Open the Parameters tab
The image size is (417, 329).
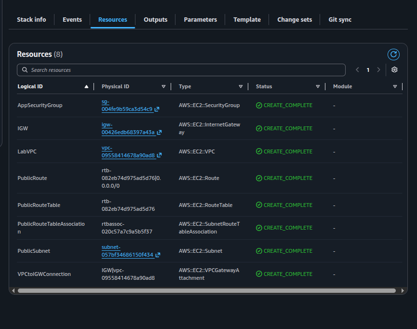point(200,20)
